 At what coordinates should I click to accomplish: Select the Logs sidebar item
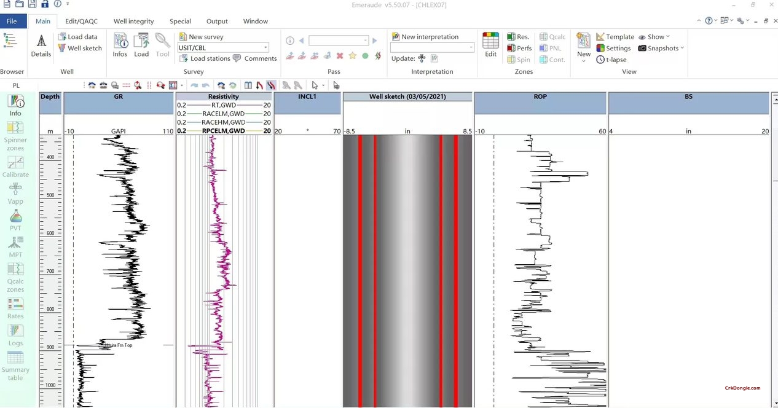tap(15, 335)
